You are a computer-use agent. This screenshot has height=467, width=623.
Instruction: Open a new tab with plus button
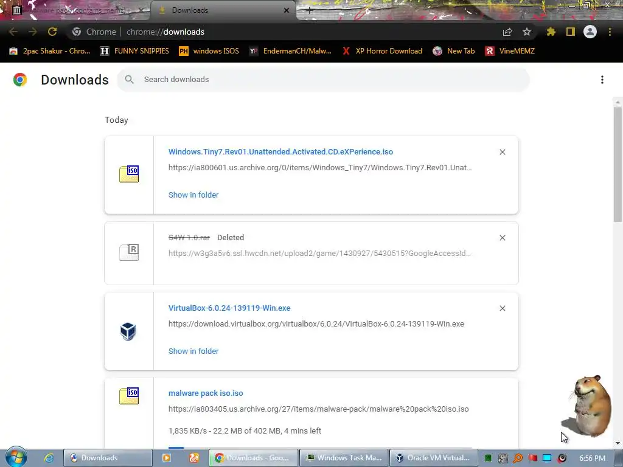coord(310,11)
